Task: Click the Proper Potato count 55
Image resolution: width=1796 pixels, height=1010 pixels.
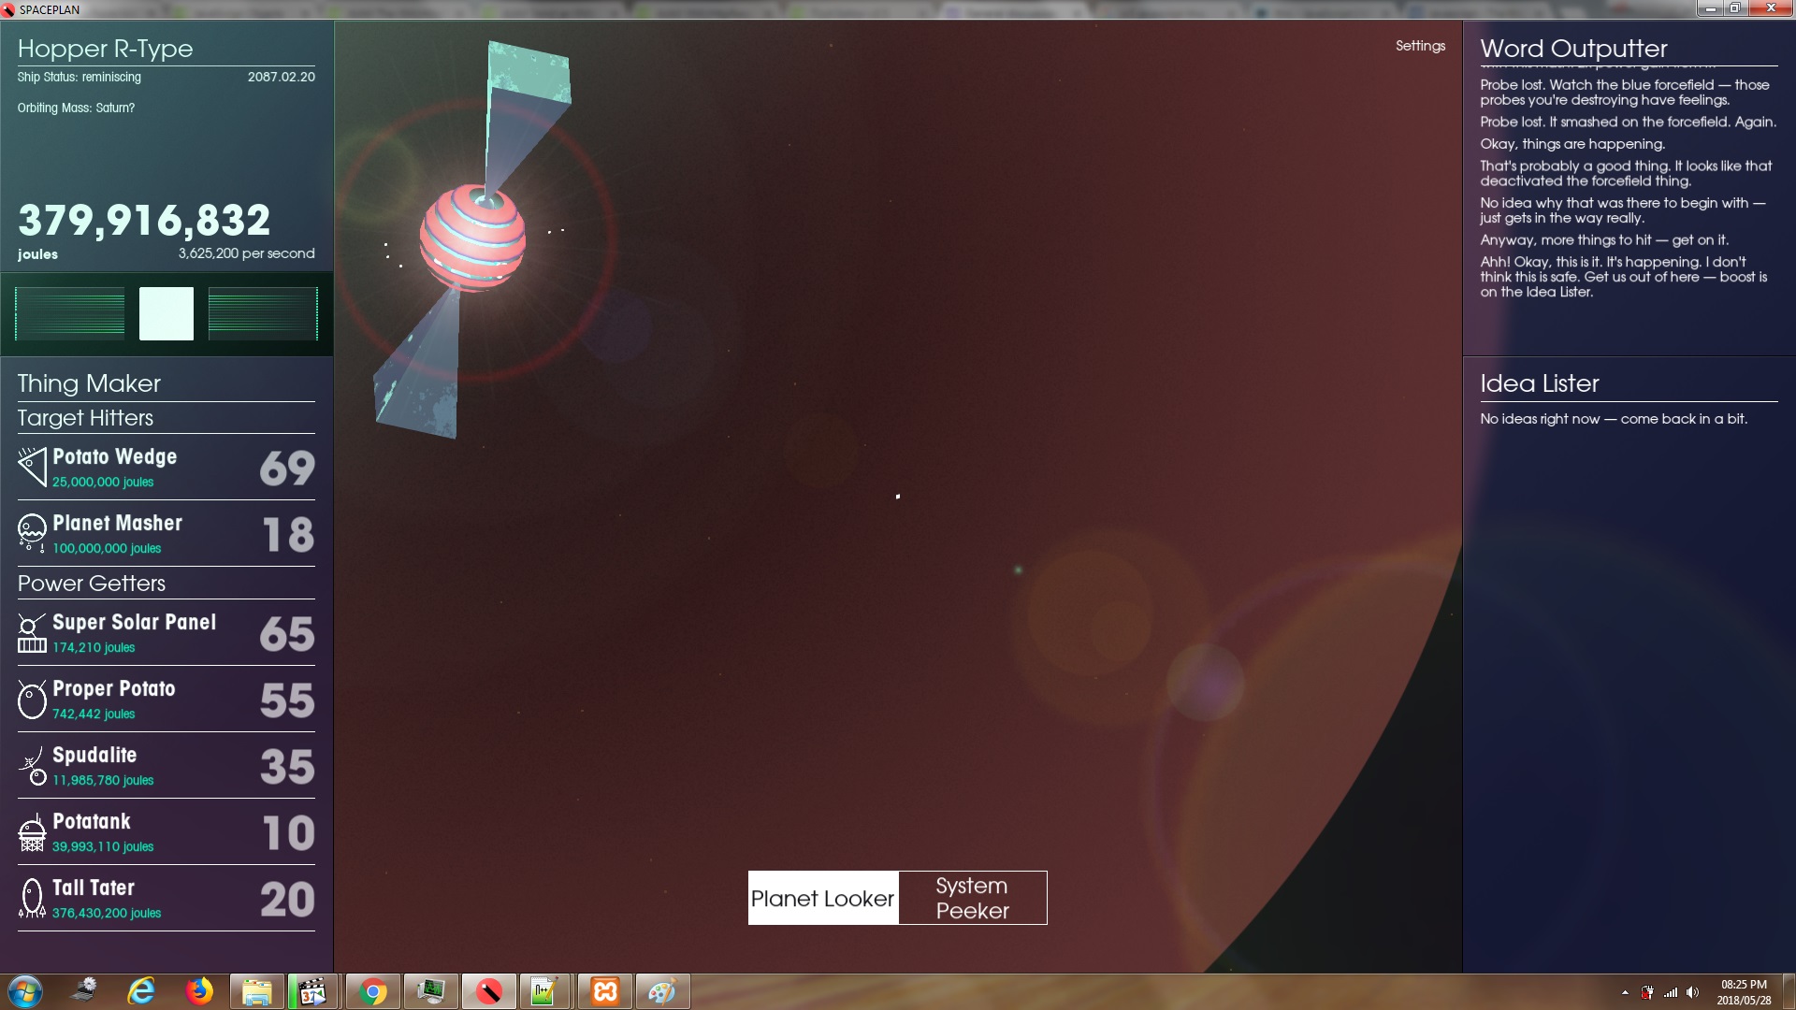Action: click(287, 700)
